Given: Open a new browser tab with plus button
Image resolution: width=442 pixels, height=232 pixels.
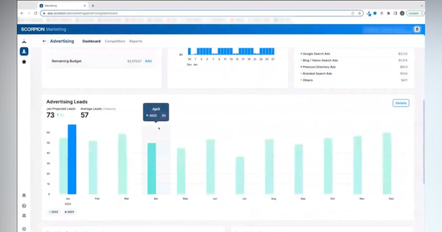Looking at the screenshot, I should (x=93, y=6).
